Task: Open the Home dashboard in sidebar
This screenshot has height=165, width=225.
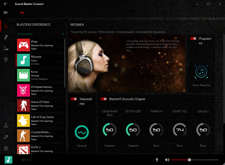Action: pos(6,26)
